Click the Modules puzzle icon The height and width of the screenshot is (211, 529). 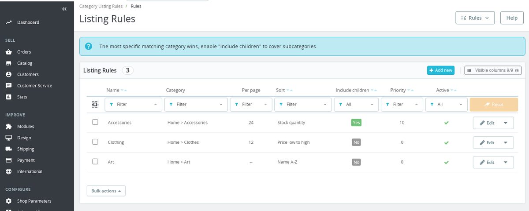coord(8,127)
